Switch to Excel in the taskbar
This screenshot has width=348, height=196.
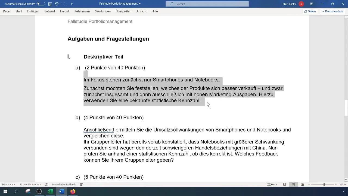pyautogui.click(x=50, y=191)
